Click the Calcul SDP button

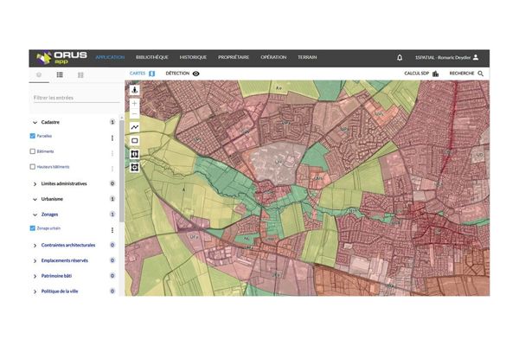click(x=422, y=74)
